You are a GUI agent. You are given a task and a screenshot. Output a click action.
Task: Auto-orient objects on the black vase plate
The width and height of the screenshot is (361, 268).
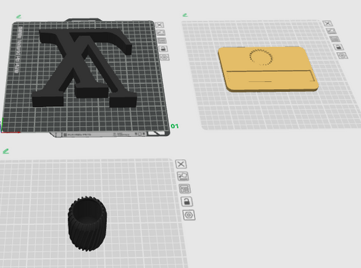pos(183,176)
